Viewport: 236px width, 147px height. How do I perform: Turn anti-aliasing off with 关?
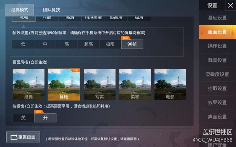[x=23, y=118]
